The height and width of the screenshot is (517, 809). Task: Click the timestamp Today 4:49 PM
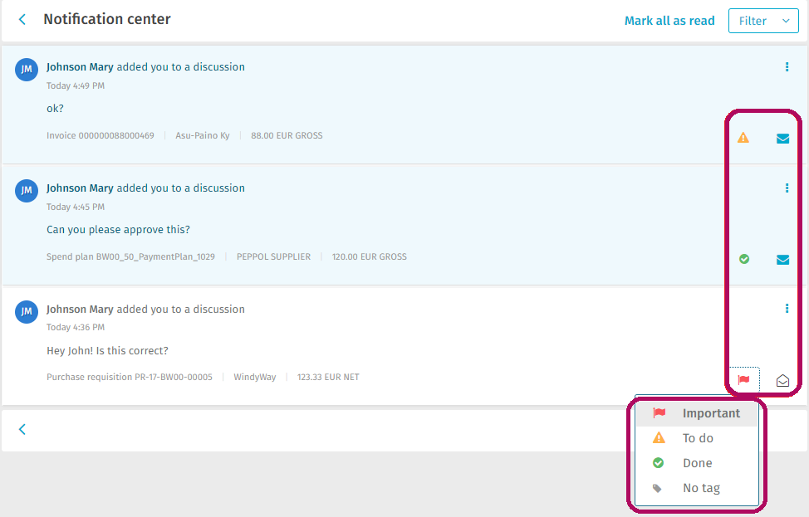tap(76, 85)
